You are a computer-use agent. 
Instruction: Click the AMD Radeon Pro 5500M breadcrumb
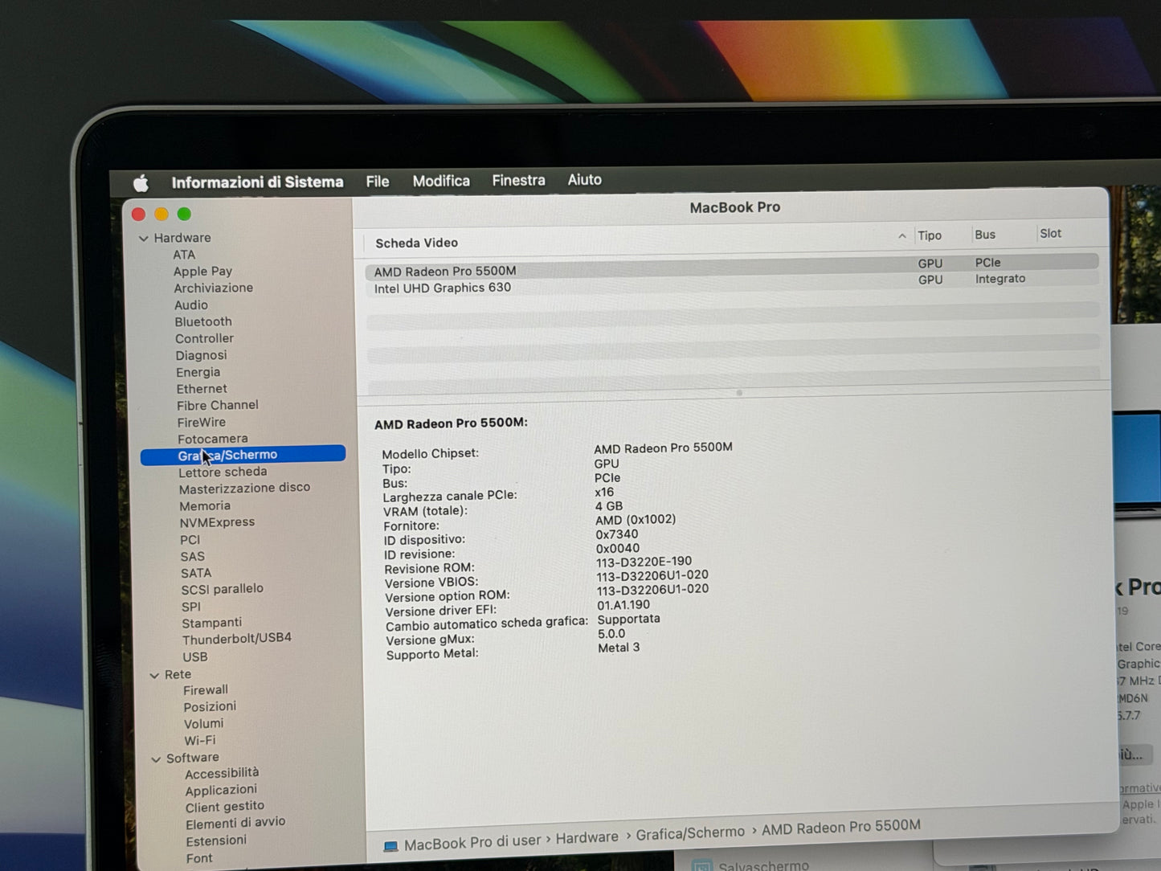(x=841, y=826)
